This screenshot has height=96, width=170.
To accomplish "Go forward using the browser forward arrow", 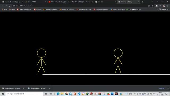I will pyautogui.click(x=6, y=6).
